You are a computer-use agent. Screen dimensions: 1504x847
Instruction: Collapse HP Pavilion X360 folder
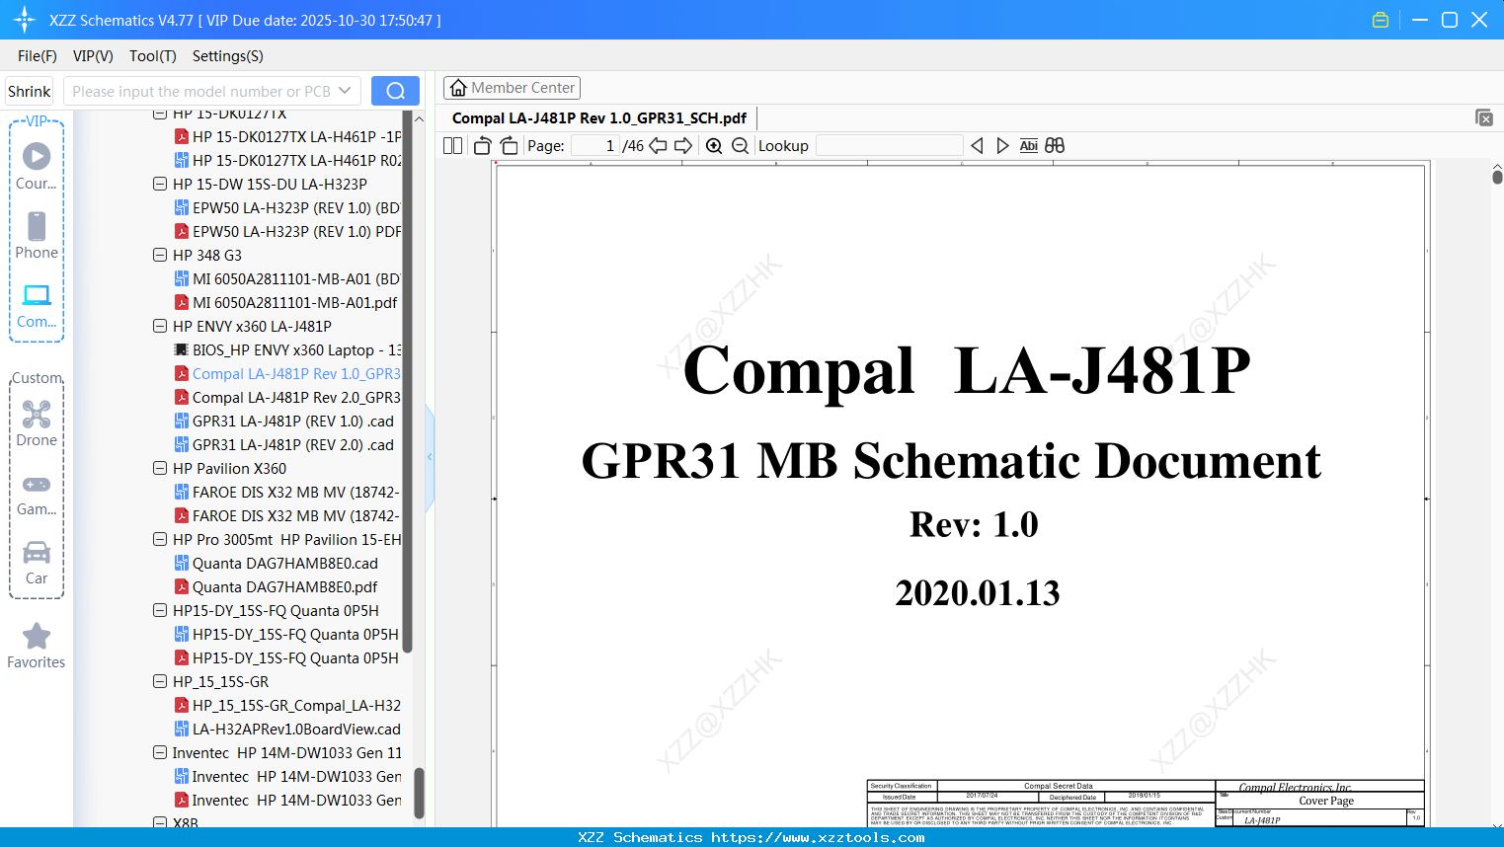(160, 468)
